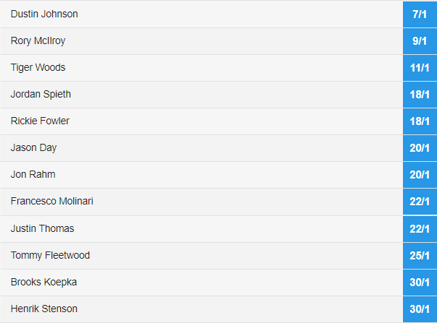Select the Henrik Stenson name

click(44, 309)
